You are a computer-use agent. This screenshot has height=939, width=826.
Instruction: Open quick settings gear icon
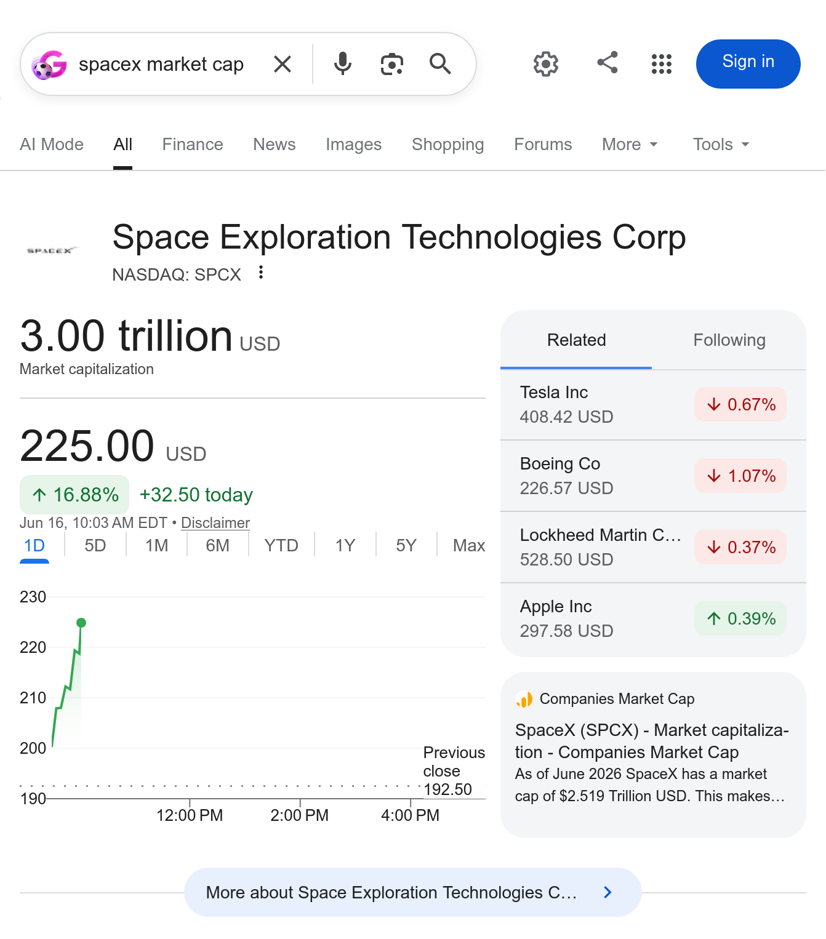546,63
